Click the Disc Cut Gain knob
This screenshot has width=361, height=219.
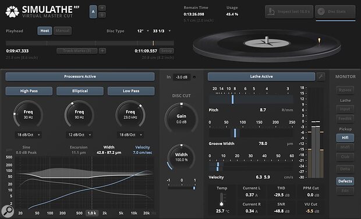(x=182, y=118)
